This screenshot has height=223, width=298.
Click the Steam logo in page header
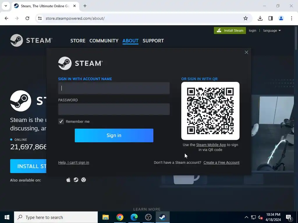click(x=31, y=40)
